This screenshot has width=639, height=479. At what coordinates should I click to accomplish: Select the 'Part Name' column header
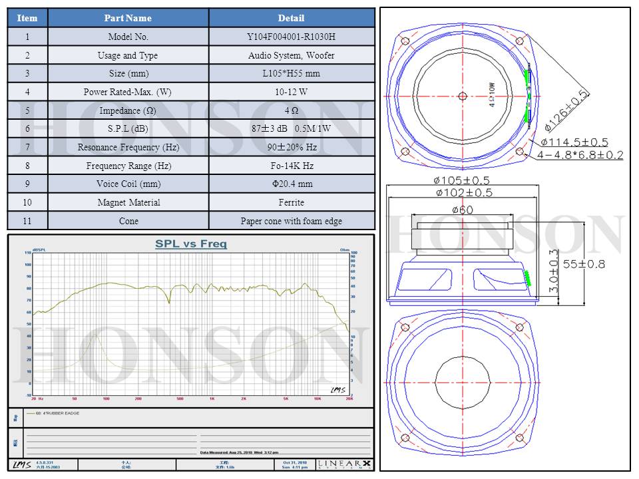click(128, 18)
